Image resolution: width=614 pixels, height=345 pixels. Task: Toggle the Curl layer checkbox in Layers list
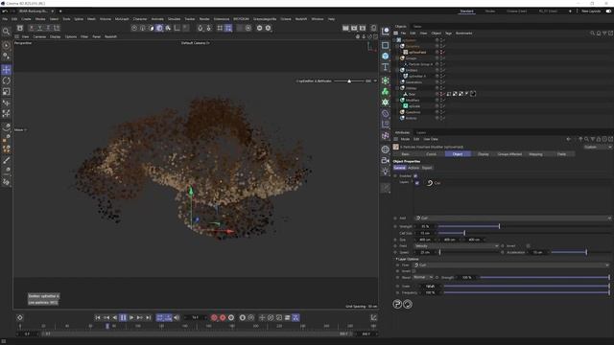click(x=417, y=183)
